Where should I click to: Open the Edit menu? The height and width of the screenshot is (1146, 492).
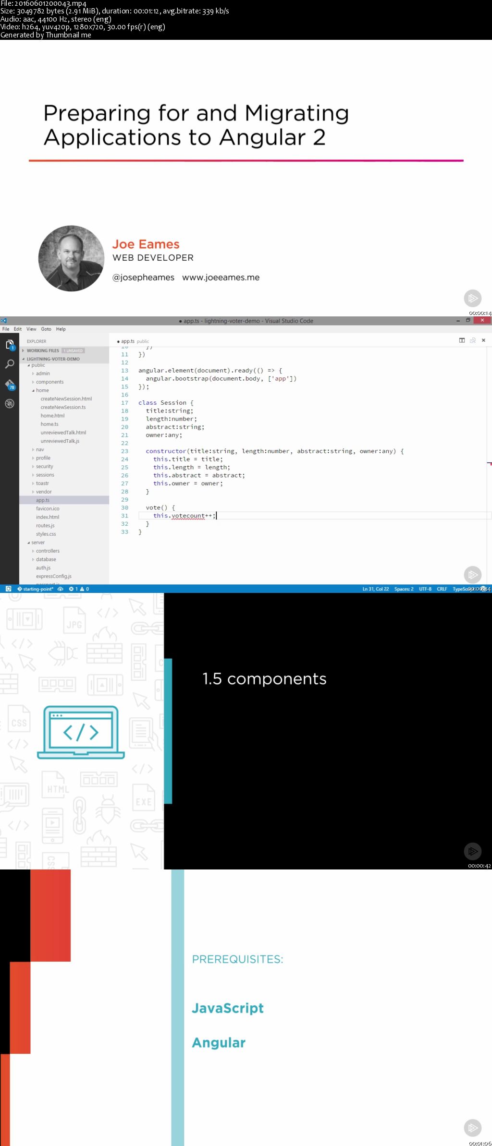pyautogui.click(x=18, y=329)
